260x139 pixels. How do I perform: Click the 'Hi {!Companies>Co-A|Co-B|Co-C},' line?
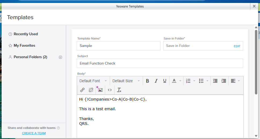113,99
